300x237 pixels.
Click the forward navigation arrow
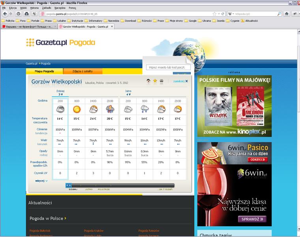[x=11, y=14]
